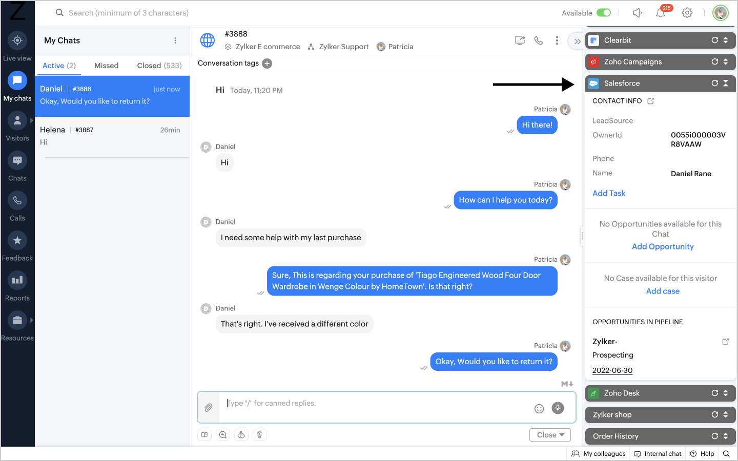Open the Zylker opportunity external link icon
The width and height of the screenshot is (738, 461).
tap(725, 342)
